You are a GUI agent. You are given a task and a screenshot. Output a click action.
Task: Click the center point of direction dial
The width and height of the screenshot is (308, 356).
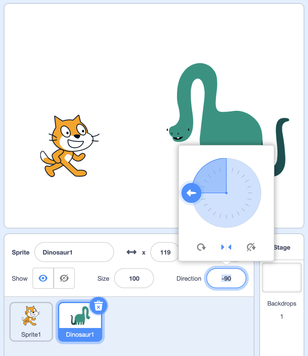click(226, 193)
